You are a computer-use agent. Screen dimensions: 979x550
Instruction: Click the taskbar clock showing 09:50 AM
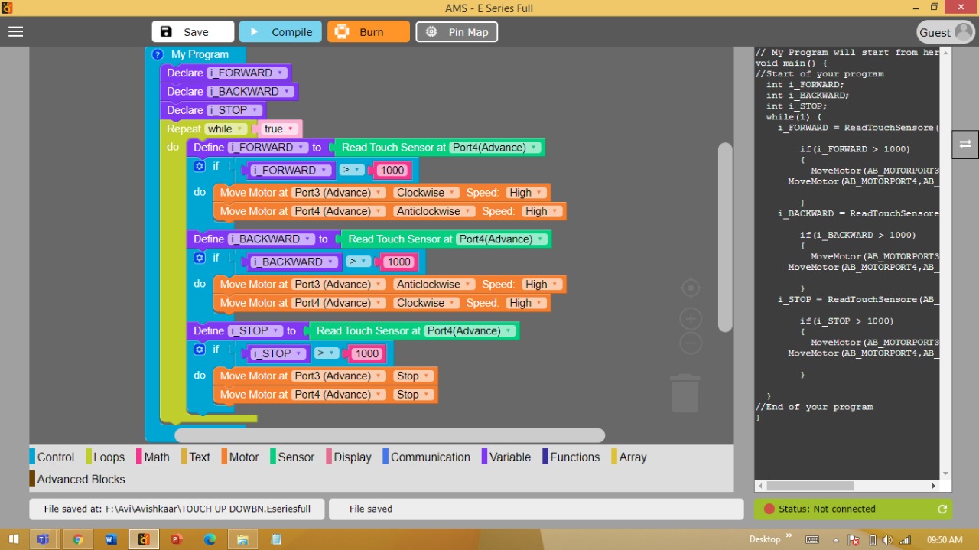point(945,539)
